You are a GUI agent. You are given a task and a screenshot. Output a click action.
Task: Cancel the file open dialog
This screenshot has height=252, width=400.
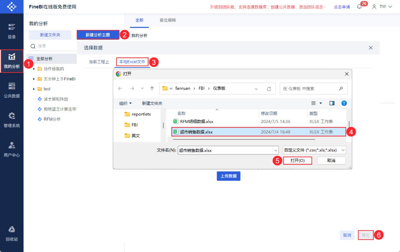[331, 160]
